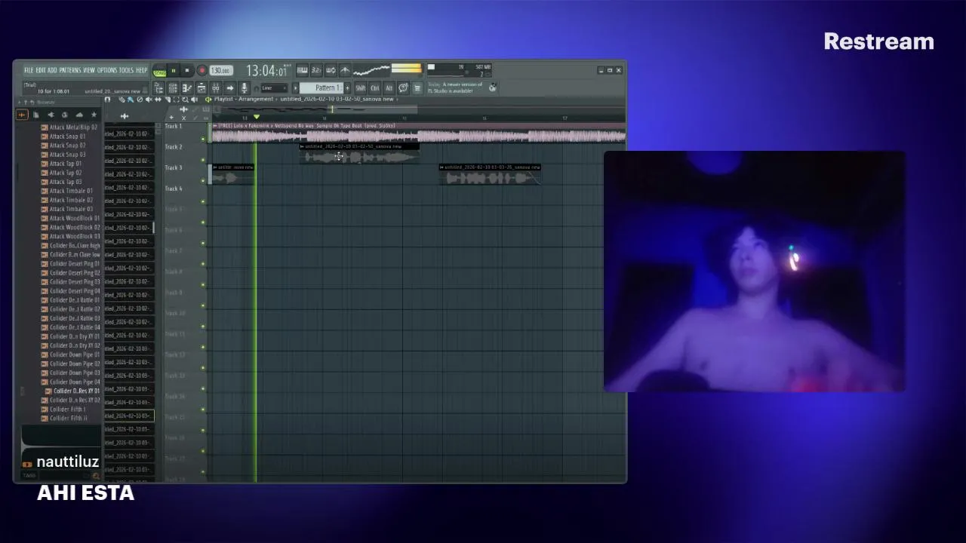
Task: Click the green playhead marker on the ruler
Action: coord(257,117)
